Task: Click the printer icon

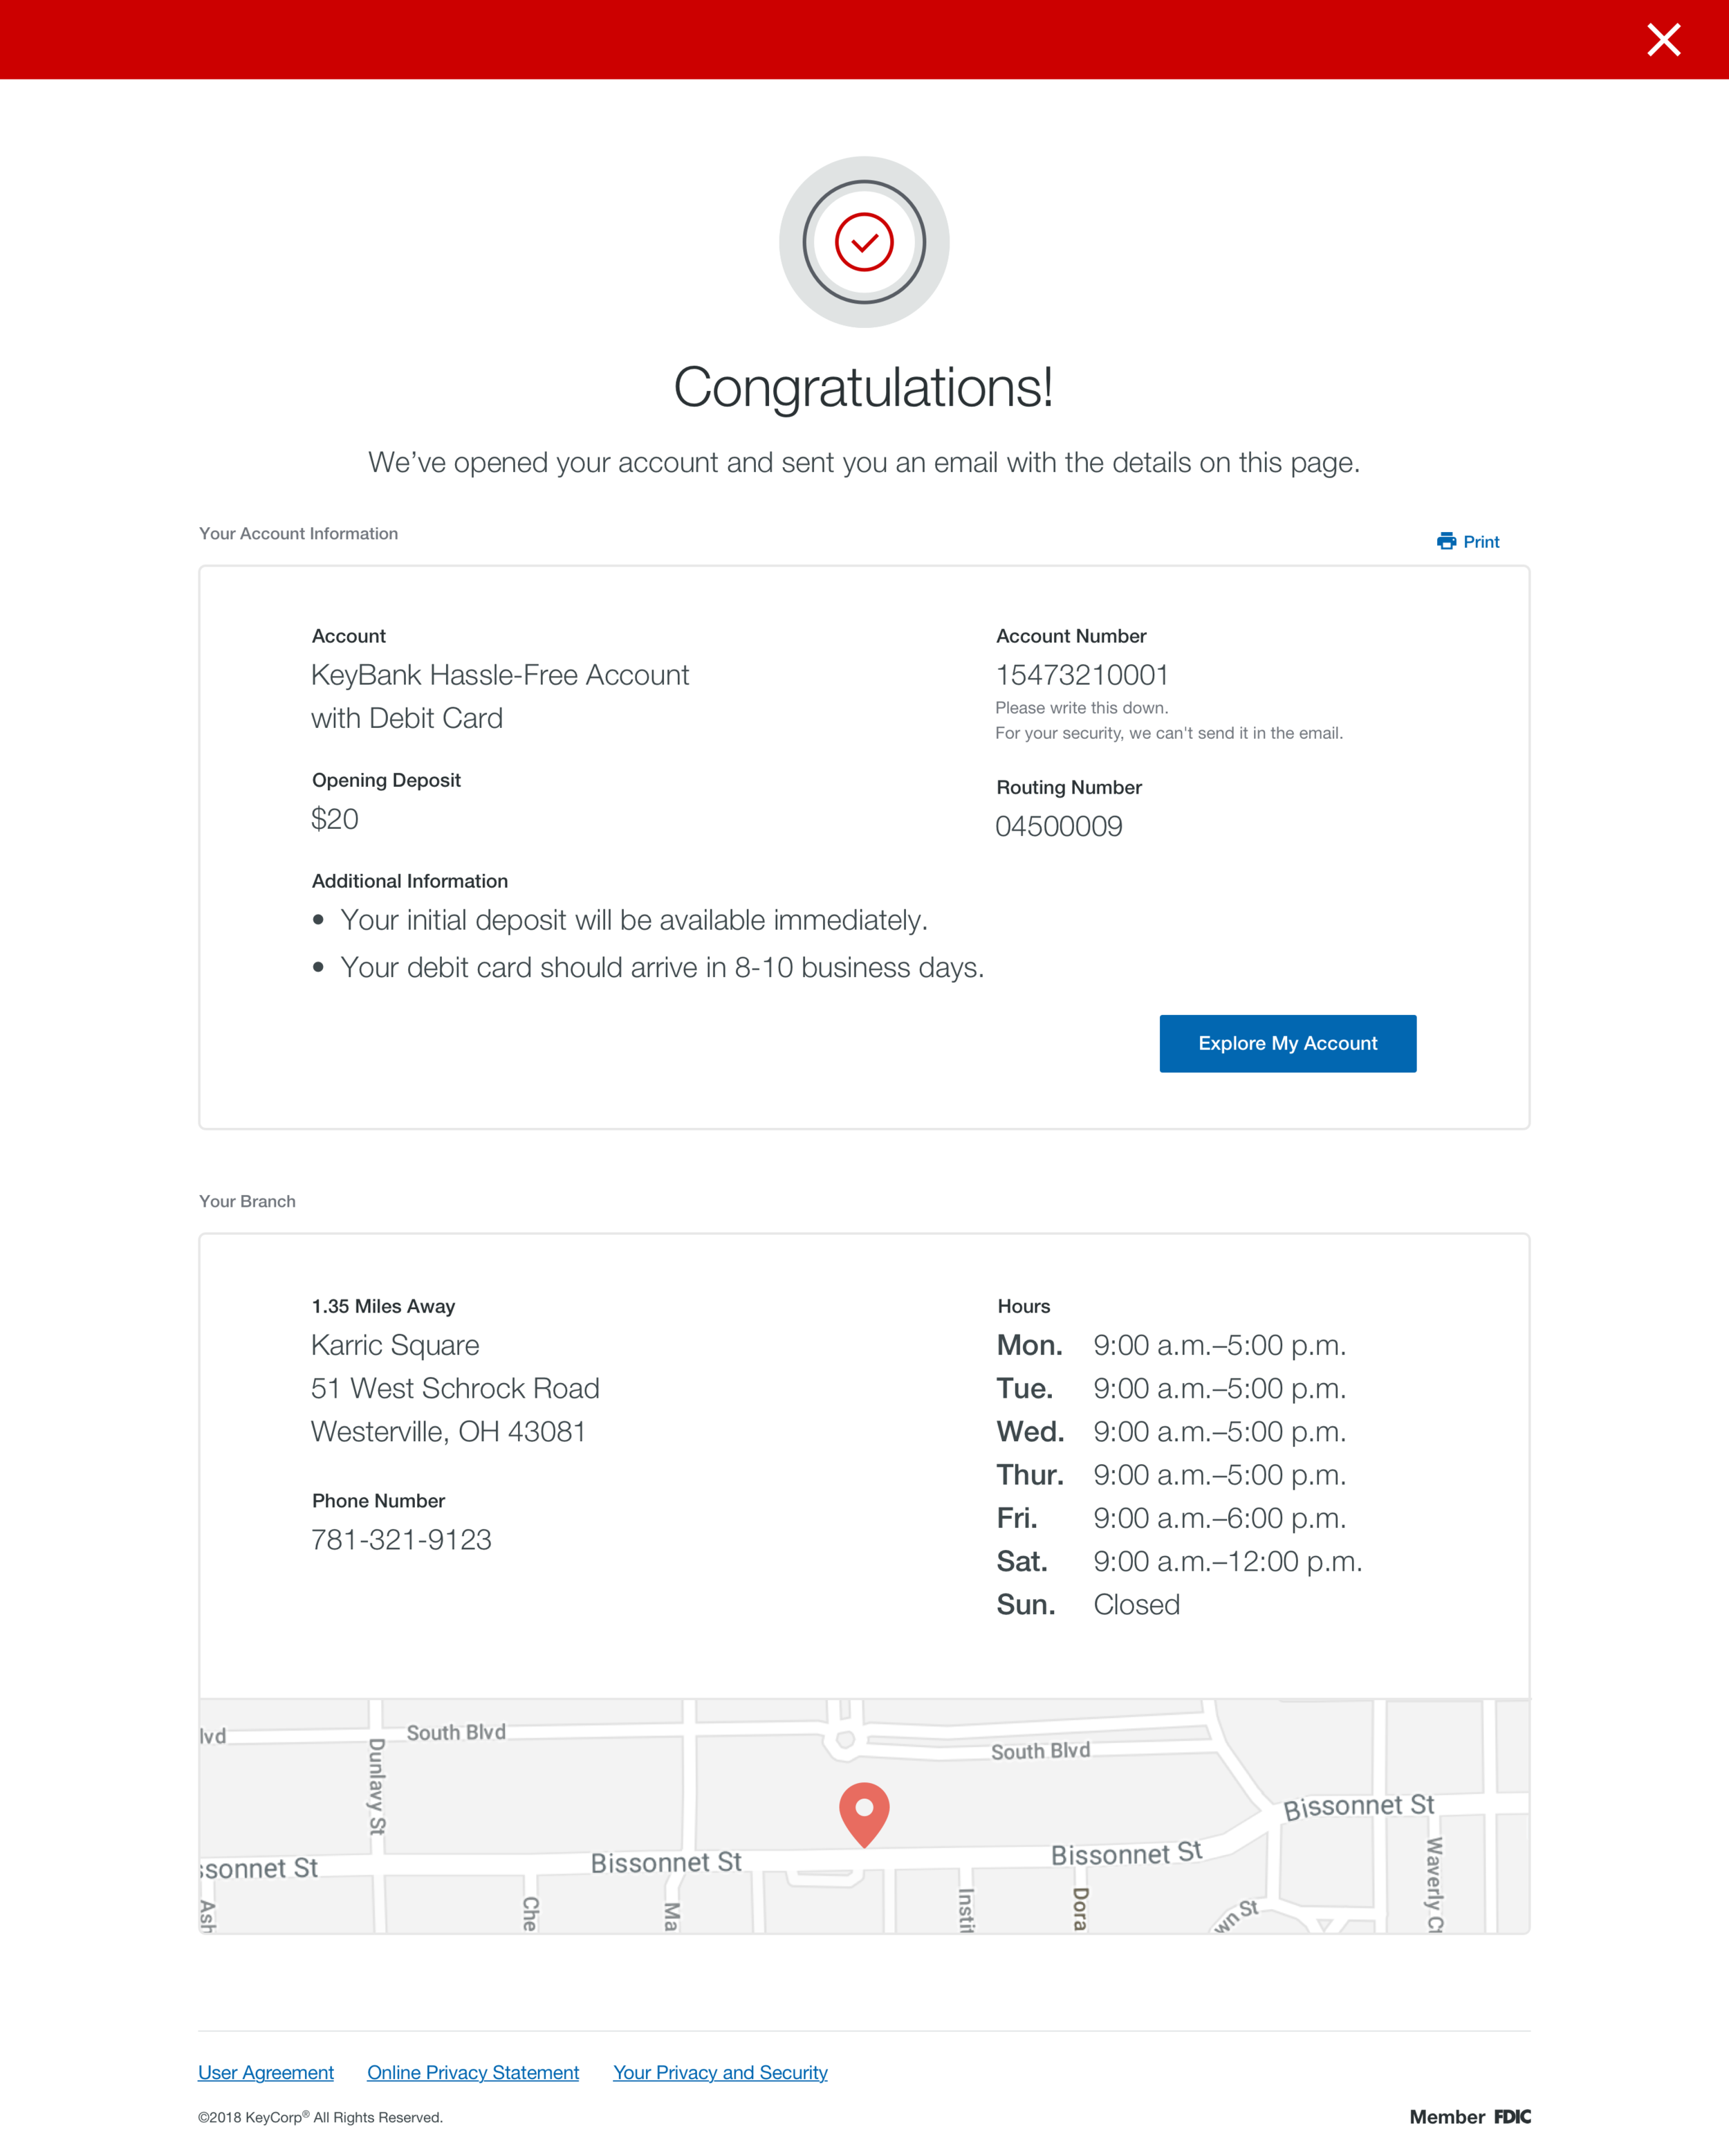Action: pyautogui.click(x=1445, y=541)
